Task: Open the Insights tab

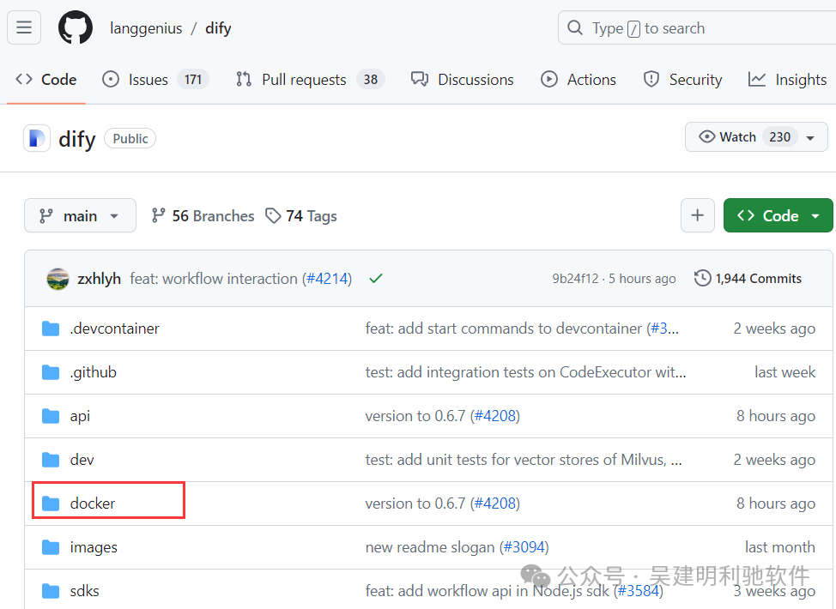Action: (x=787, y=80)
